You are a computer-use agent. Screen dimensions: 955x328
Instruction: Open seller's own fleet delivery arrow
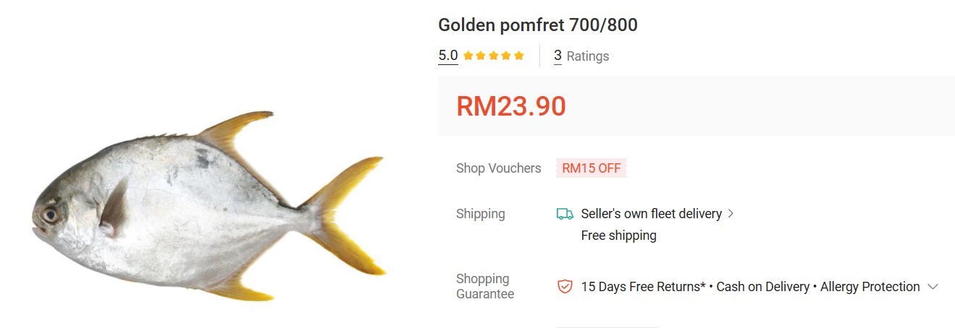tap(731, 214)
